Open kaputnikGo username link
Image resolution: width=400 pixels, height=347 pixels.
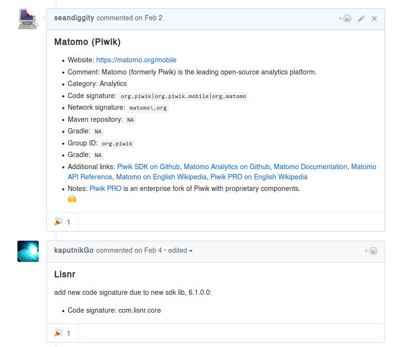(x=74, y=250)
